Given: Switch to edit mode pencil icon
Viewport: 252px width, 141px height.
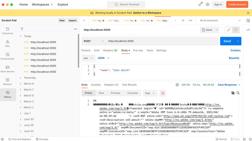Looking at the screenshot, I should 229,30.
